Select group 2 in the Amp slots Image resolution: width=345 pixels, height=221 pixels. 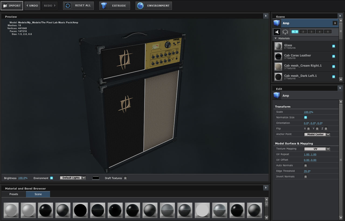click(303, 32)
